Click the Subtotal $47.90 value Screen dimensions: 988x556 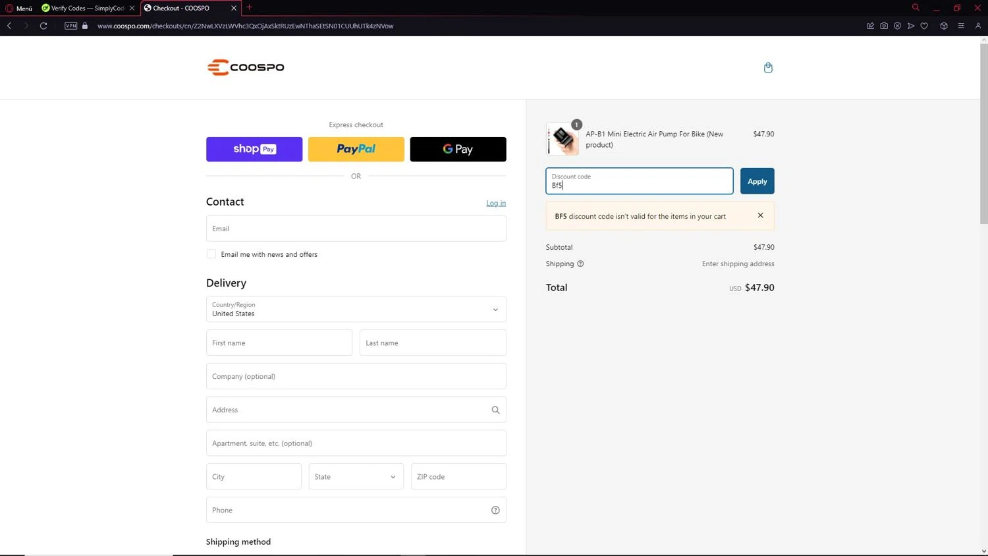tap(764, 247)
